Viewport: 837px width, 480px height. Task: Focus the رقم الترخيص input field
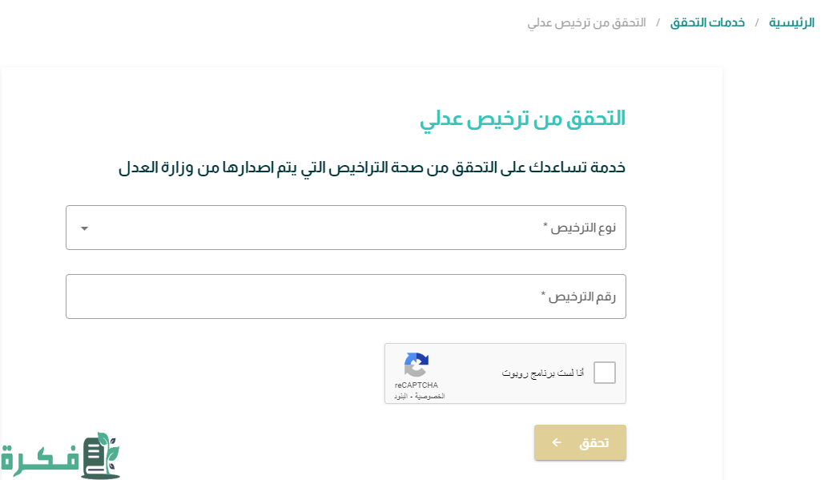[x=346, y=296]
